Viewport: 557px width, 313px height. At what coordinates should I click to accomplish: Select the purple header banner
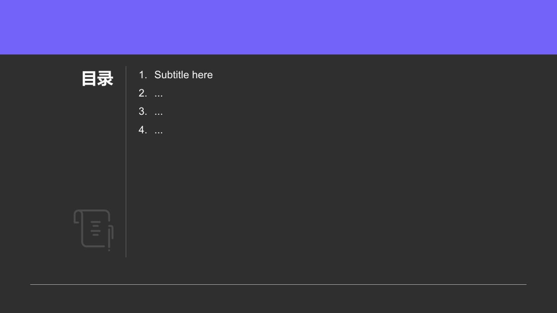278,27
